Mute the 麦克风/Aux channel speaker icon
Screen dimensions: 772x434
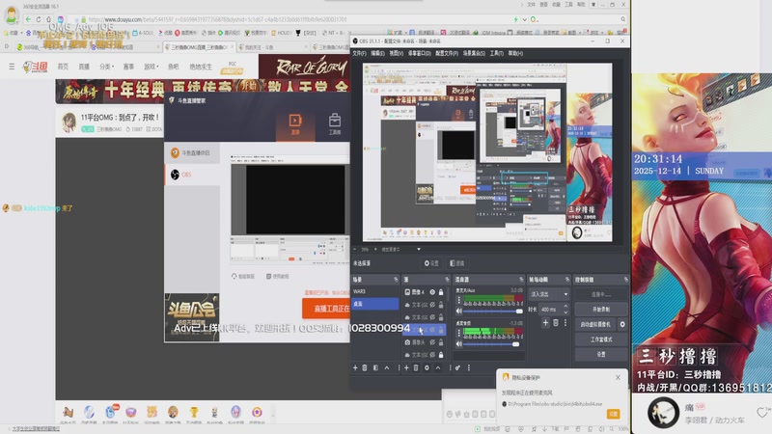point(459,311)
